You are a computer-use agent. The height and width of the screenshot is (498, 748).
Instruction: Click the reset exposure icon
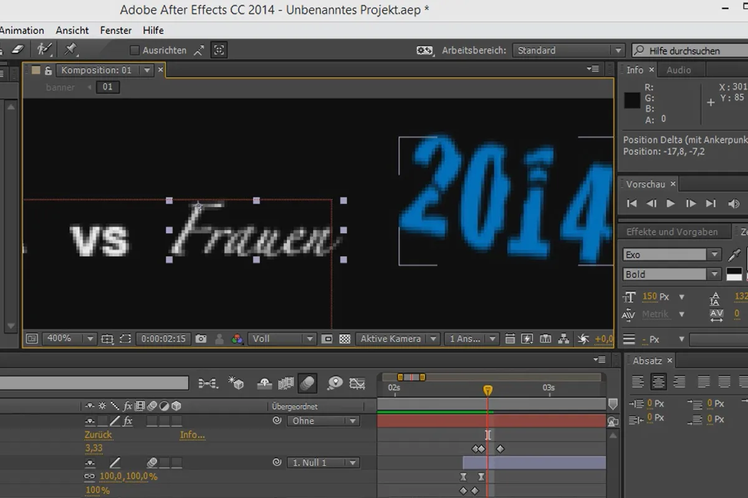pyautogui.click(x=583, y=339)
